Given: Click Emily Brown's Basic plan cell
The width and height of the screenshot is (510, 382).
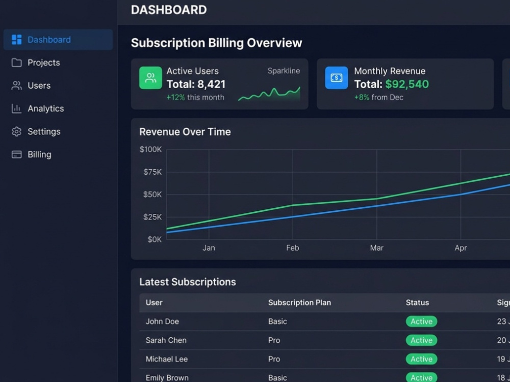Looking at the screenshot, I should 277,378.
